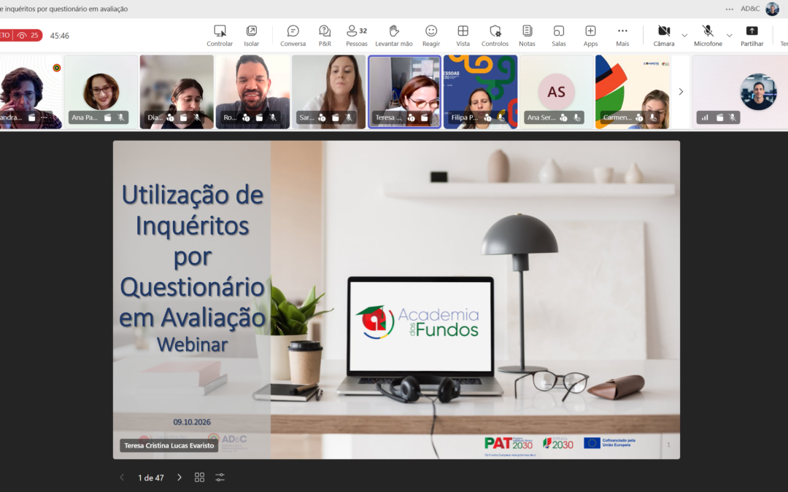Viewport: 788px width, 492px height.
Task: Select the Ana Pa... participant tile
Action: click(101, 92)
